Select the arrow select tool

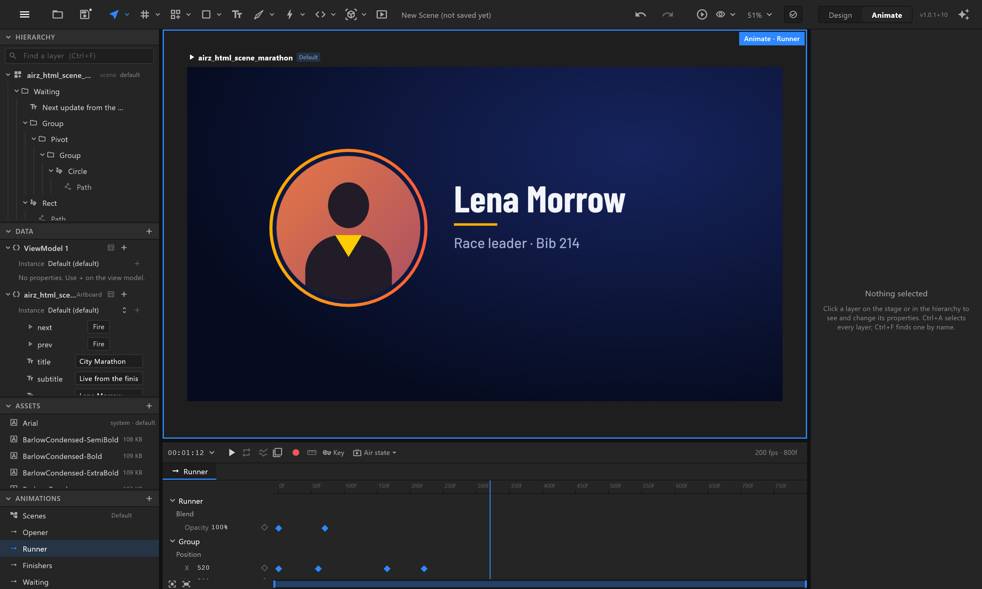point(114,15)
